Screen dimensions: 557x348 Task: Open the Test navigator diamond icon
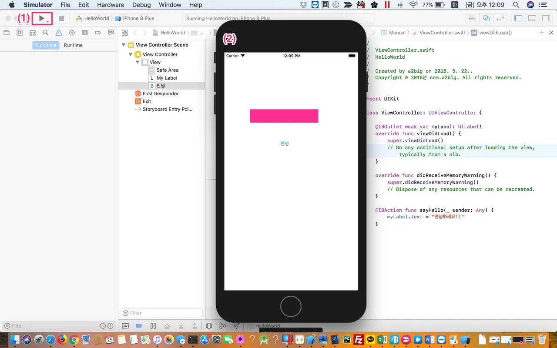coord(72,33)
